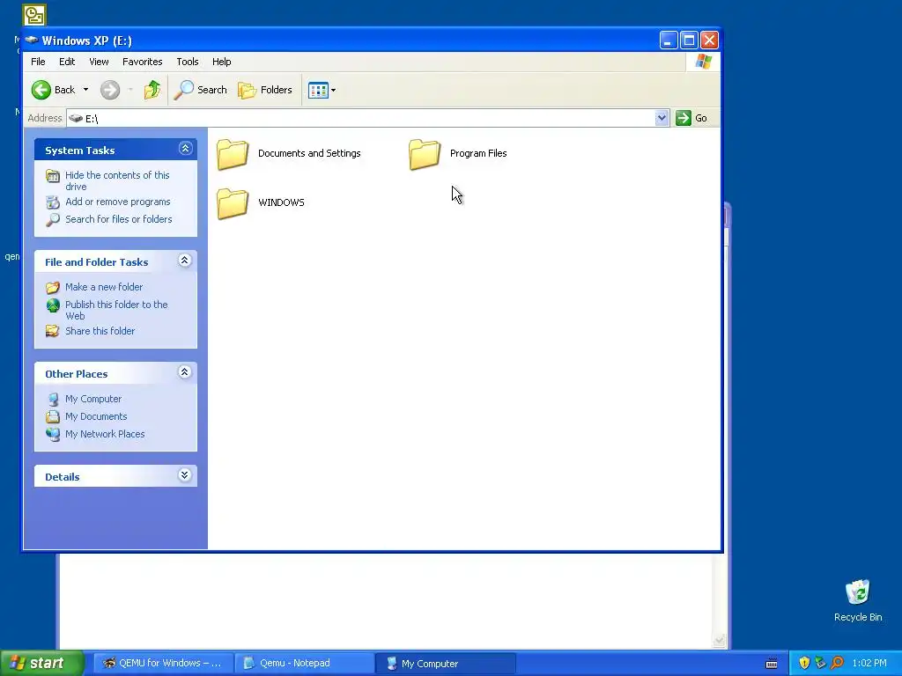Click the Hide contents drive icon
Image resolution: width=902 pixels, height=676 pixels.
click(x=53, y=176)
